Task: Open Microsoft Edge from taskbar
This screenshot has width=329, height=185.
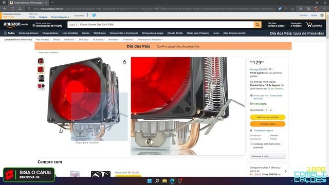Action: click(172, 181)
